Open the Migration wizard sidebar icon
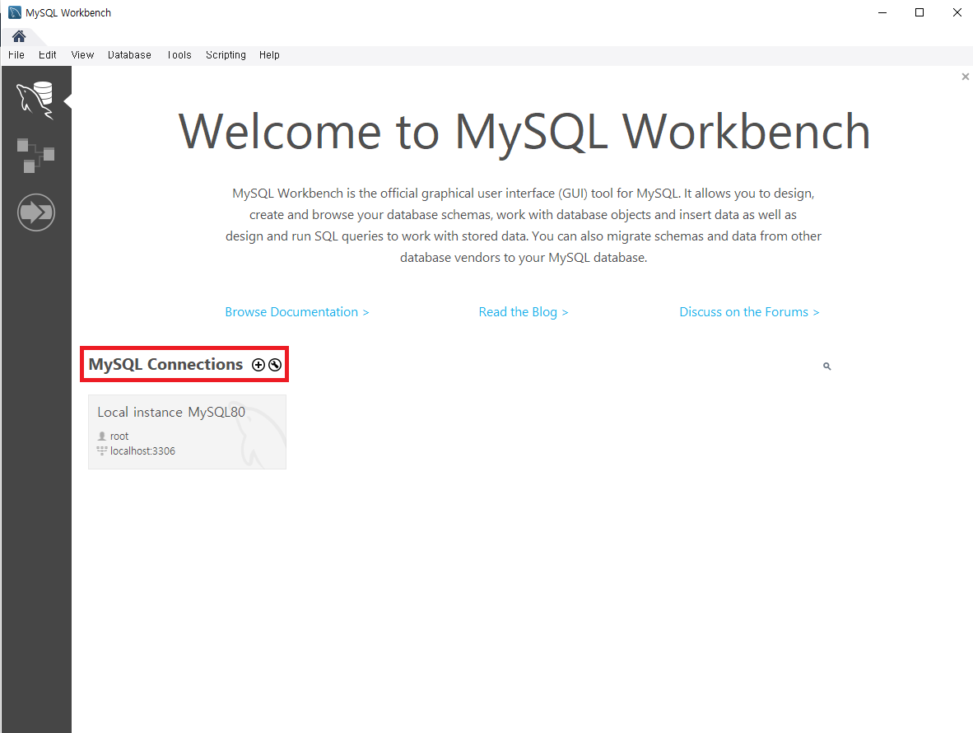This screenshot has height=733, width=973. point(36,212)
